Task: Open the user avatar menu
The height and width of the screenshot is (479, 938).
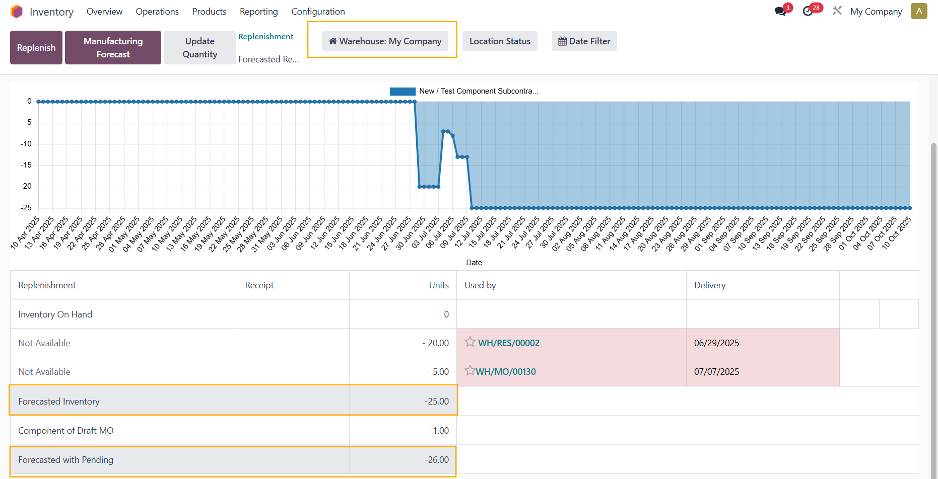Action: (x=919, y=11)
